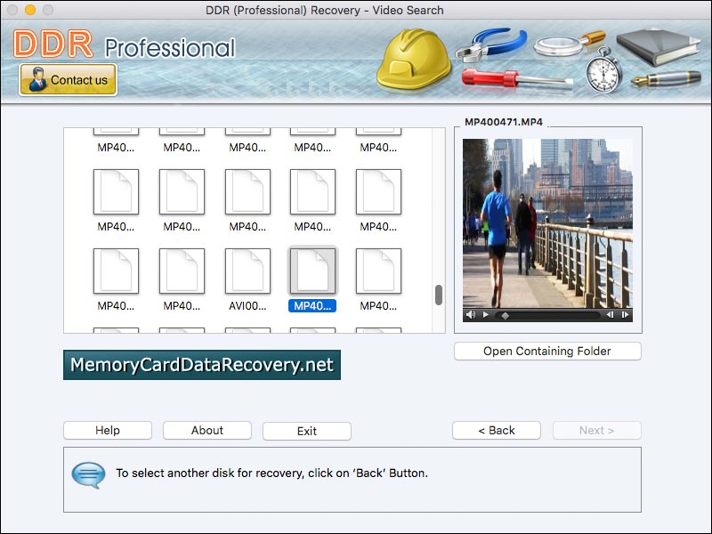
Task: Step to the next video frame
Action: [x=625, y=315]
